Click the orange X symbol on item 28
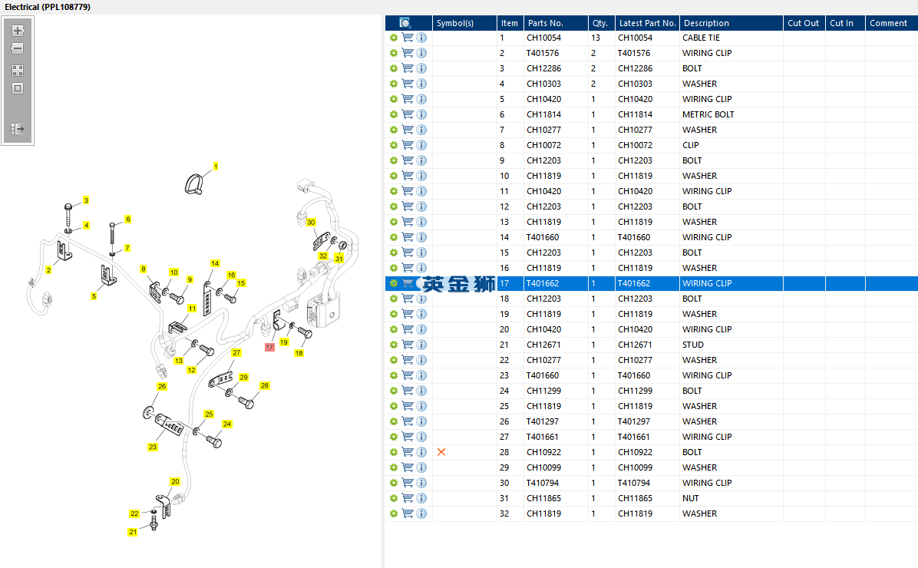 click(x=441, y=452)
